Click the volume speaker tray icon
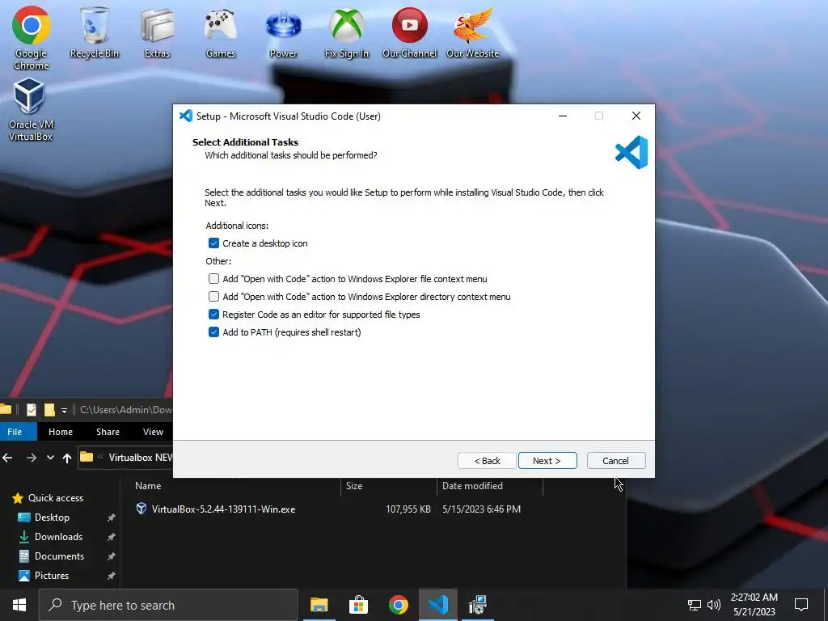The width and height of the screenshot is (828, 621). pos(713,605)
